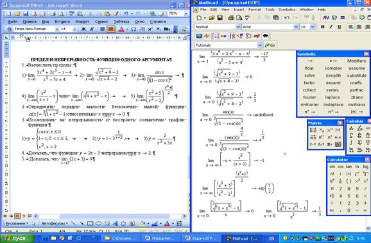Toggle Bold formatting in Mathcad
Screen dimensions: 371x243
pos(322,27)
